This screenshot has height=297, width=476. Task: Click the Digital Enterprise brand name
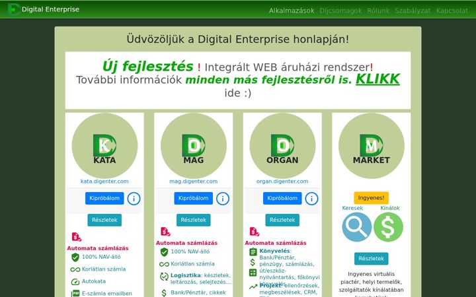pos(50,9)
